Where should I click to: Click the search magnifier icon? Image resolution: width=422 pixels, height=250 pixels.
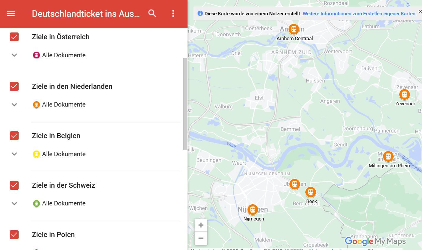[152, 13]
